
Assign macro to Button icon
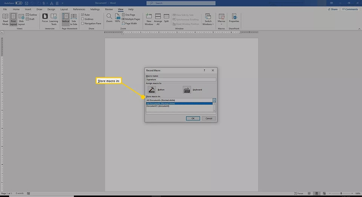tap(152, 90)
